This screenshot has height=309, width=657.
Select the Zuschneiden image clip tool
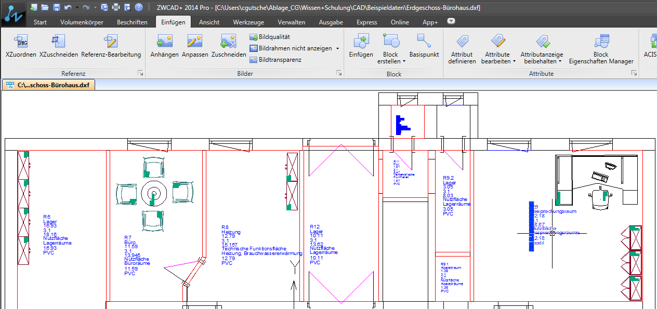click(x=228, y=42)
